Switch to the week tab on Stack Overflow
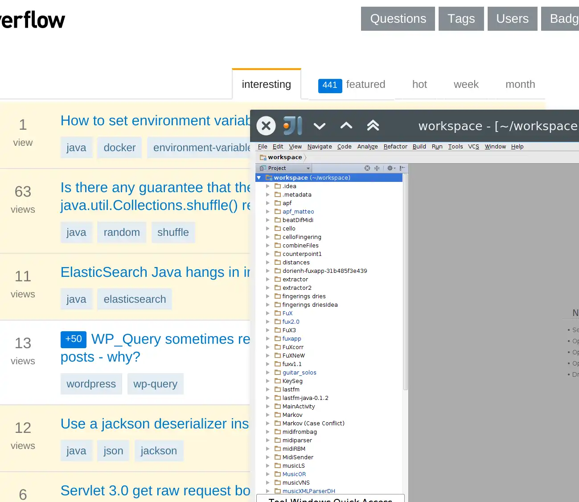 (x=466, y=84)
